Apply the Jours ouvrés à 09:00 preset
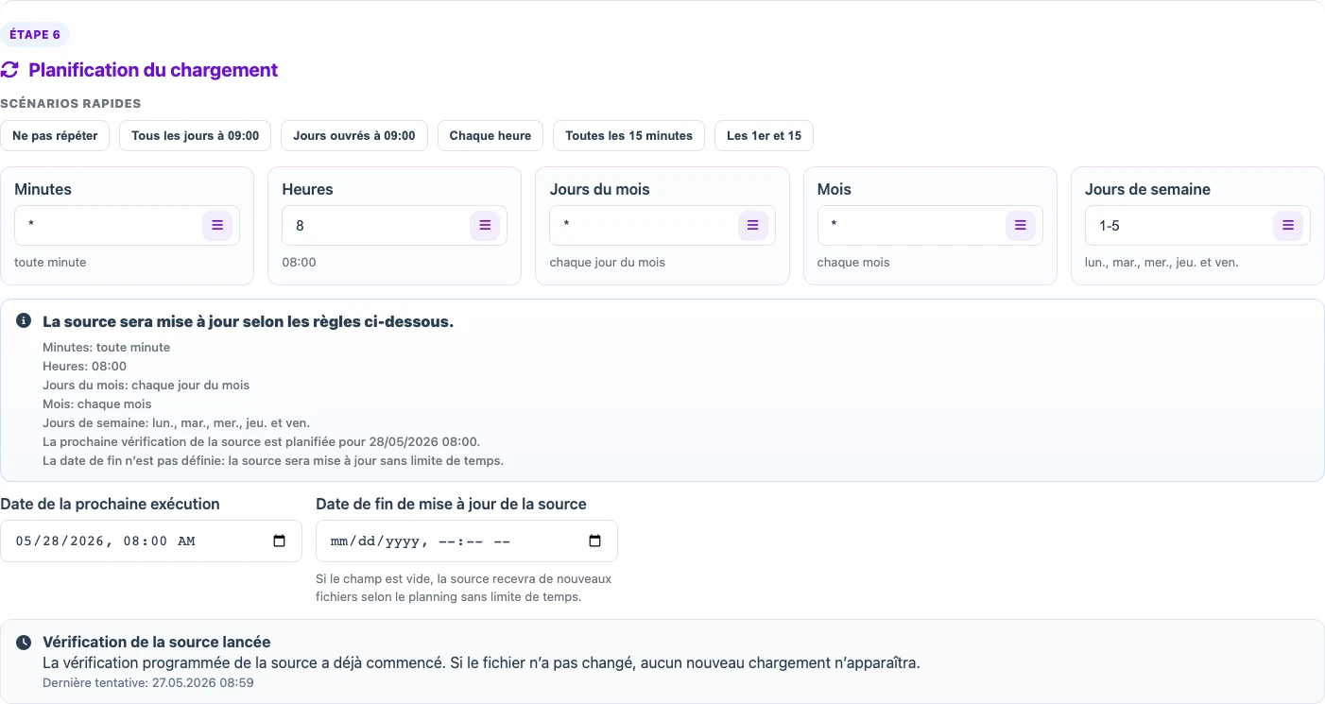Viewport: 1325px width, 704px height. [354, 135]
